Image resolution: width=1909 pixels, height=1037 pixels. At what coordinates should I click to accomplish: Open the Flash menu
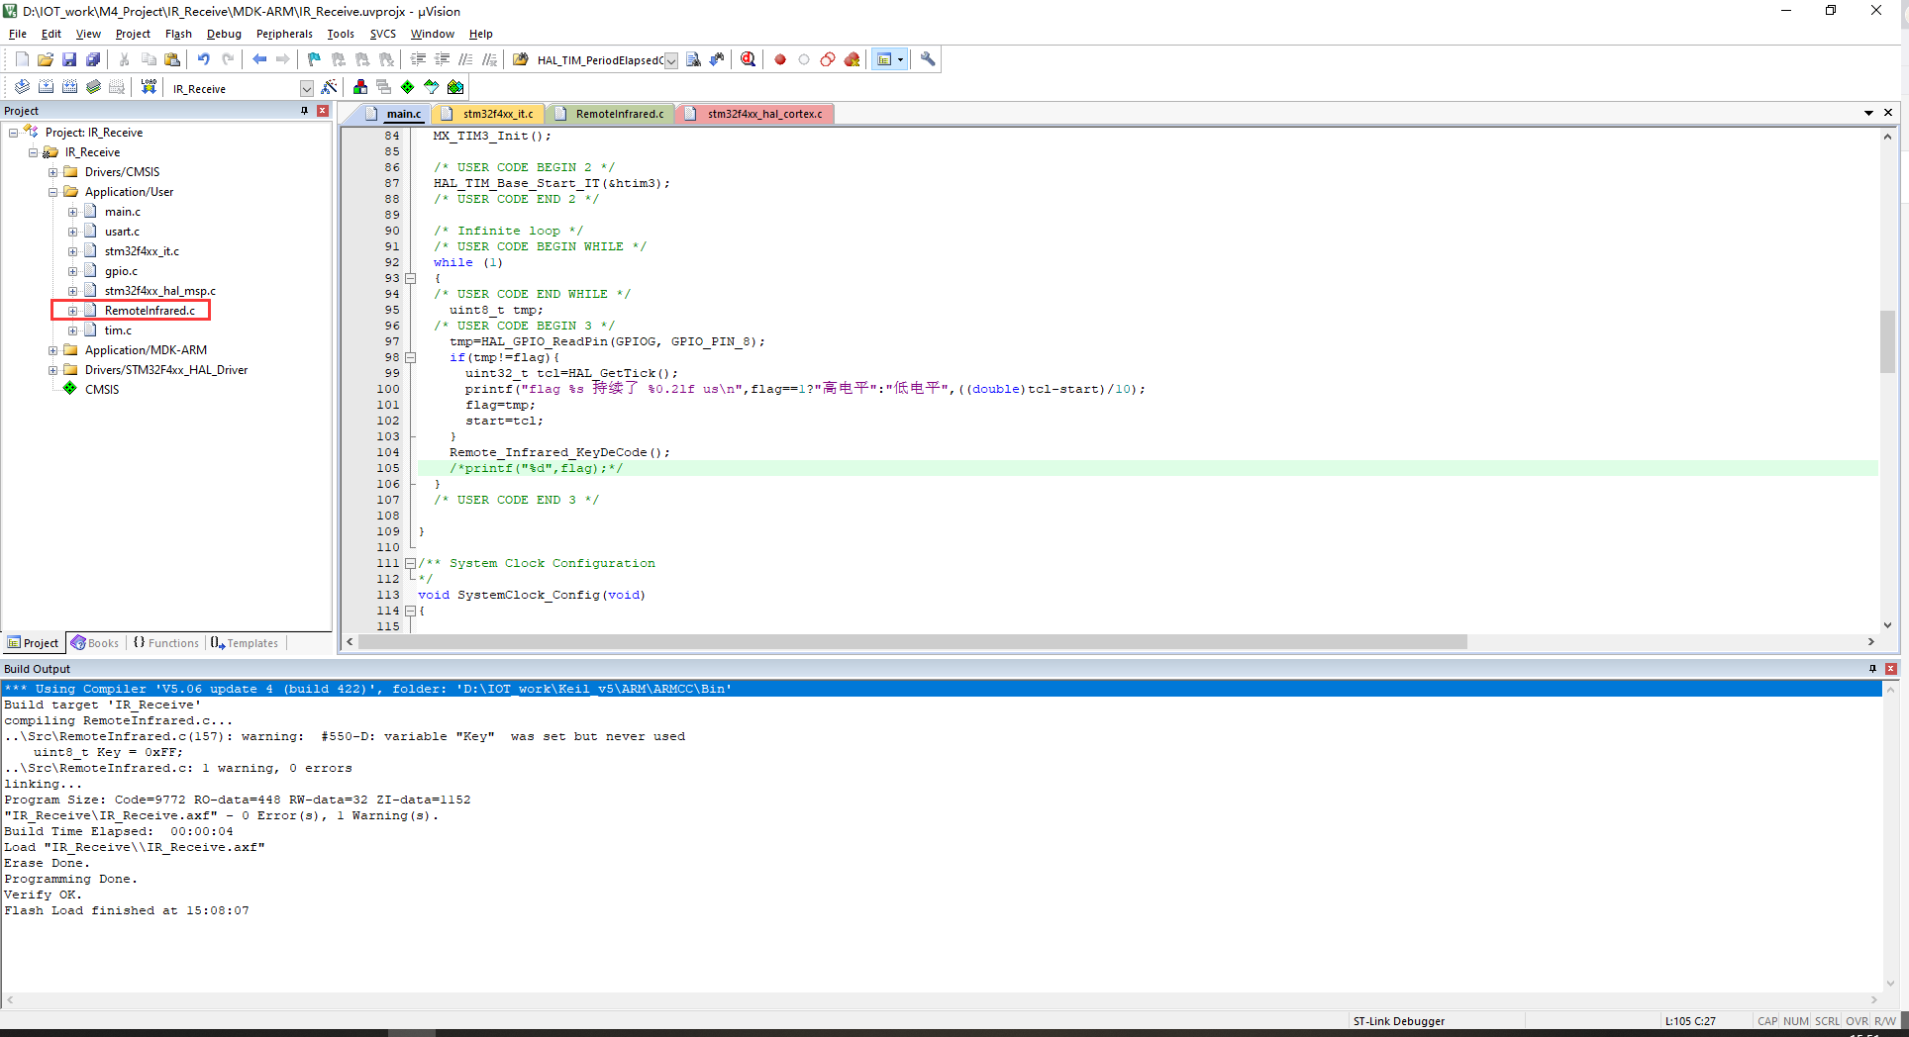click(178, 34)
